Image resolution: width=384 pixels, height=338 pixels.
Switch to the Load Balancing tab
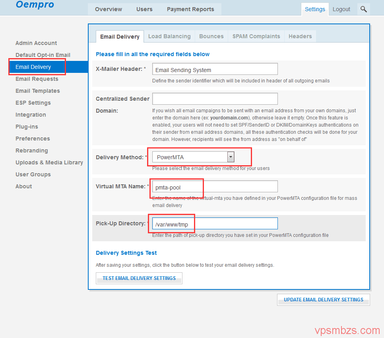(169, 36)
